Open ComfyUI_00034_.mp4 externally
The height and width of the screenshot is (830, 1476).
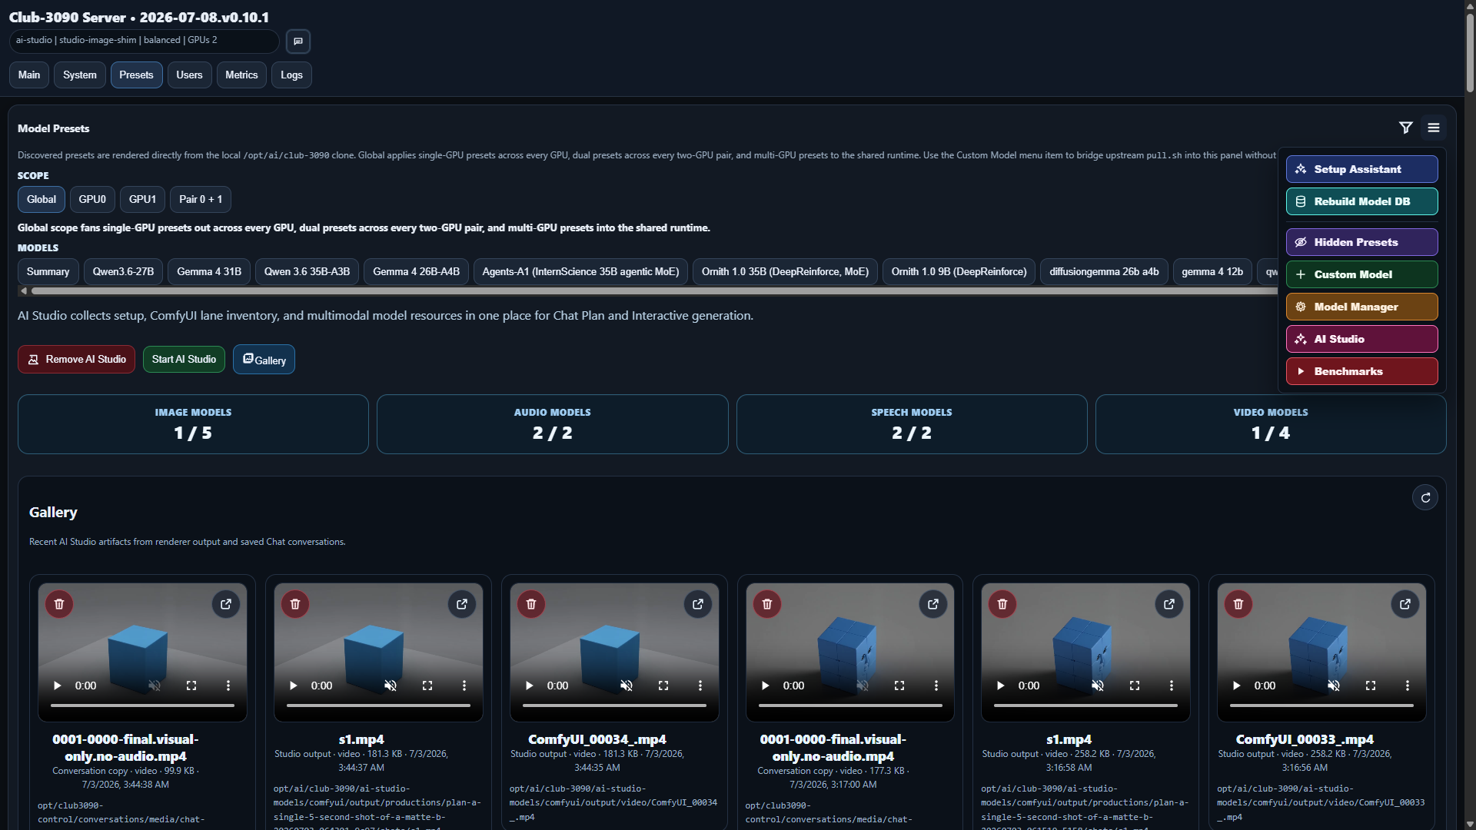click(x=698, y=604)
